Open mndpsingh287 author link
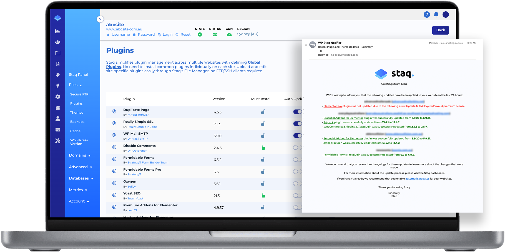505x252 pixels. click(138, 115)
